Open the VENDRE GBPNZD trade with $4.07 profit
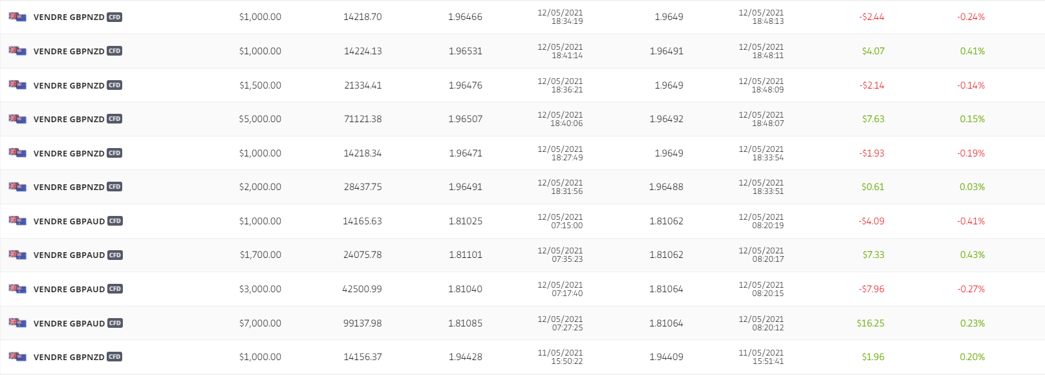 (x=69, y=51)
